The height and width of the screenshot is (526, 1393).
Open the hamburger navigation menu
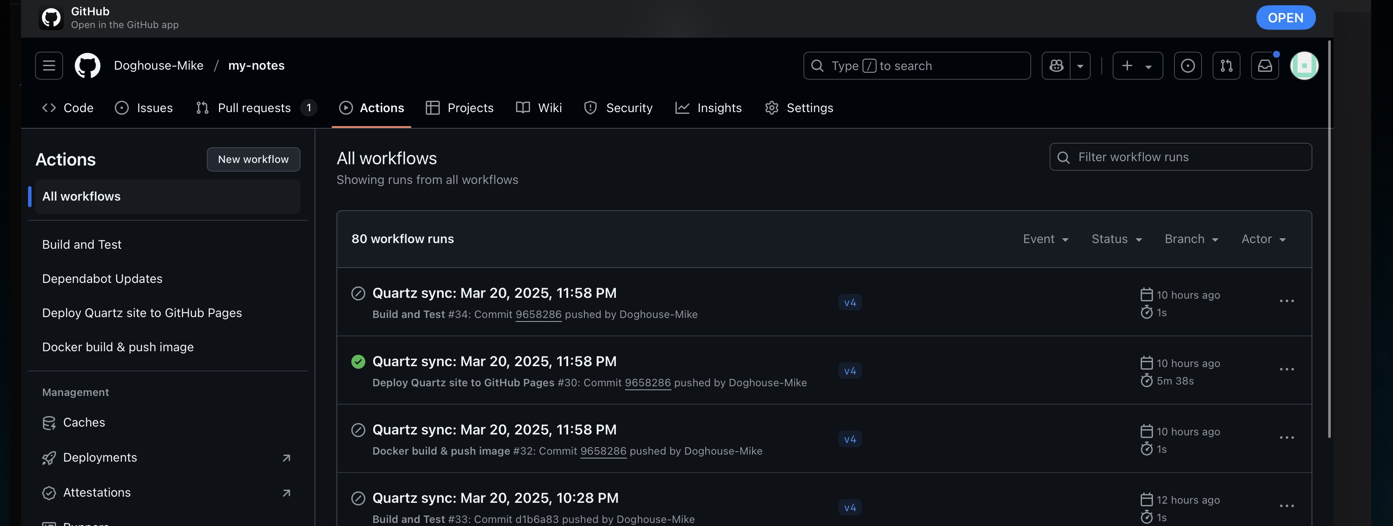49,65
